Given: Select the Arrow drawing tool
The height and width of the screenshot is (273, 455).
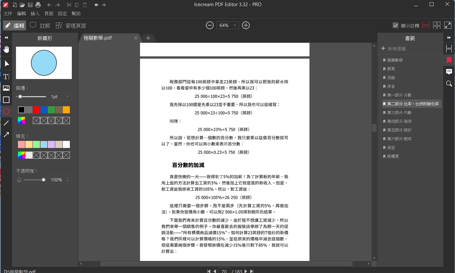Looking at the screenshot, I should click(x=6, y=135).
